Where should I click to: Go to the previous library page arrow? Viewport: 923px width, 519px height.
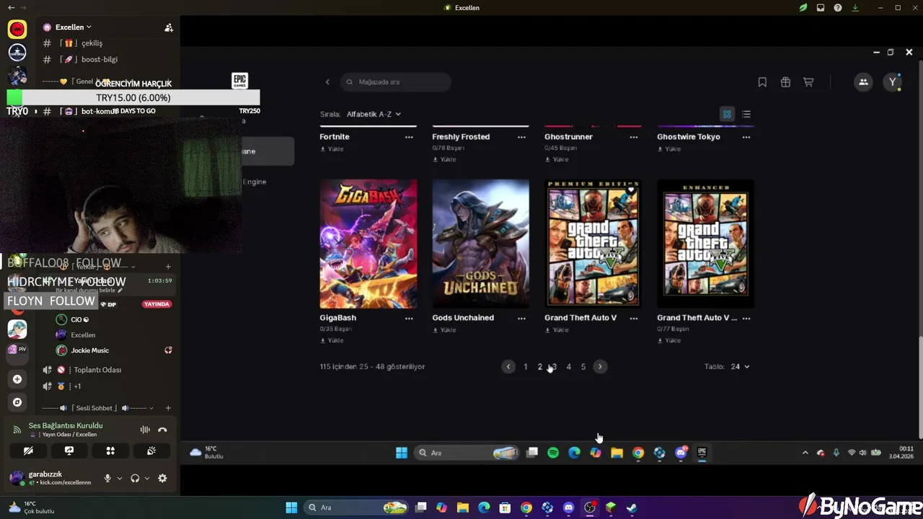pyautogui.click(x=508, y=367)
